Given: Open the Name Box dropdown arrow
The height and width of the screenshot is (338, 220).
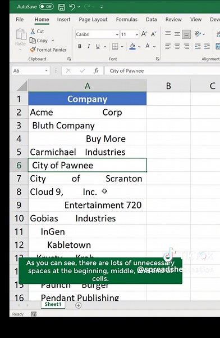Looking at the screenshot, I should 46,71.
